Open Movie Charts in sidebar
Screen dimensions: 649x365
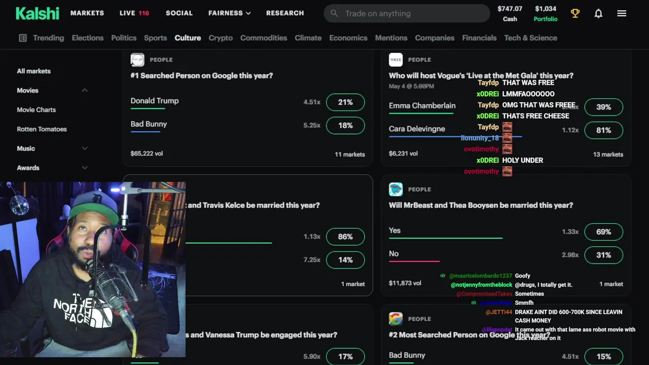click(36, 109)
